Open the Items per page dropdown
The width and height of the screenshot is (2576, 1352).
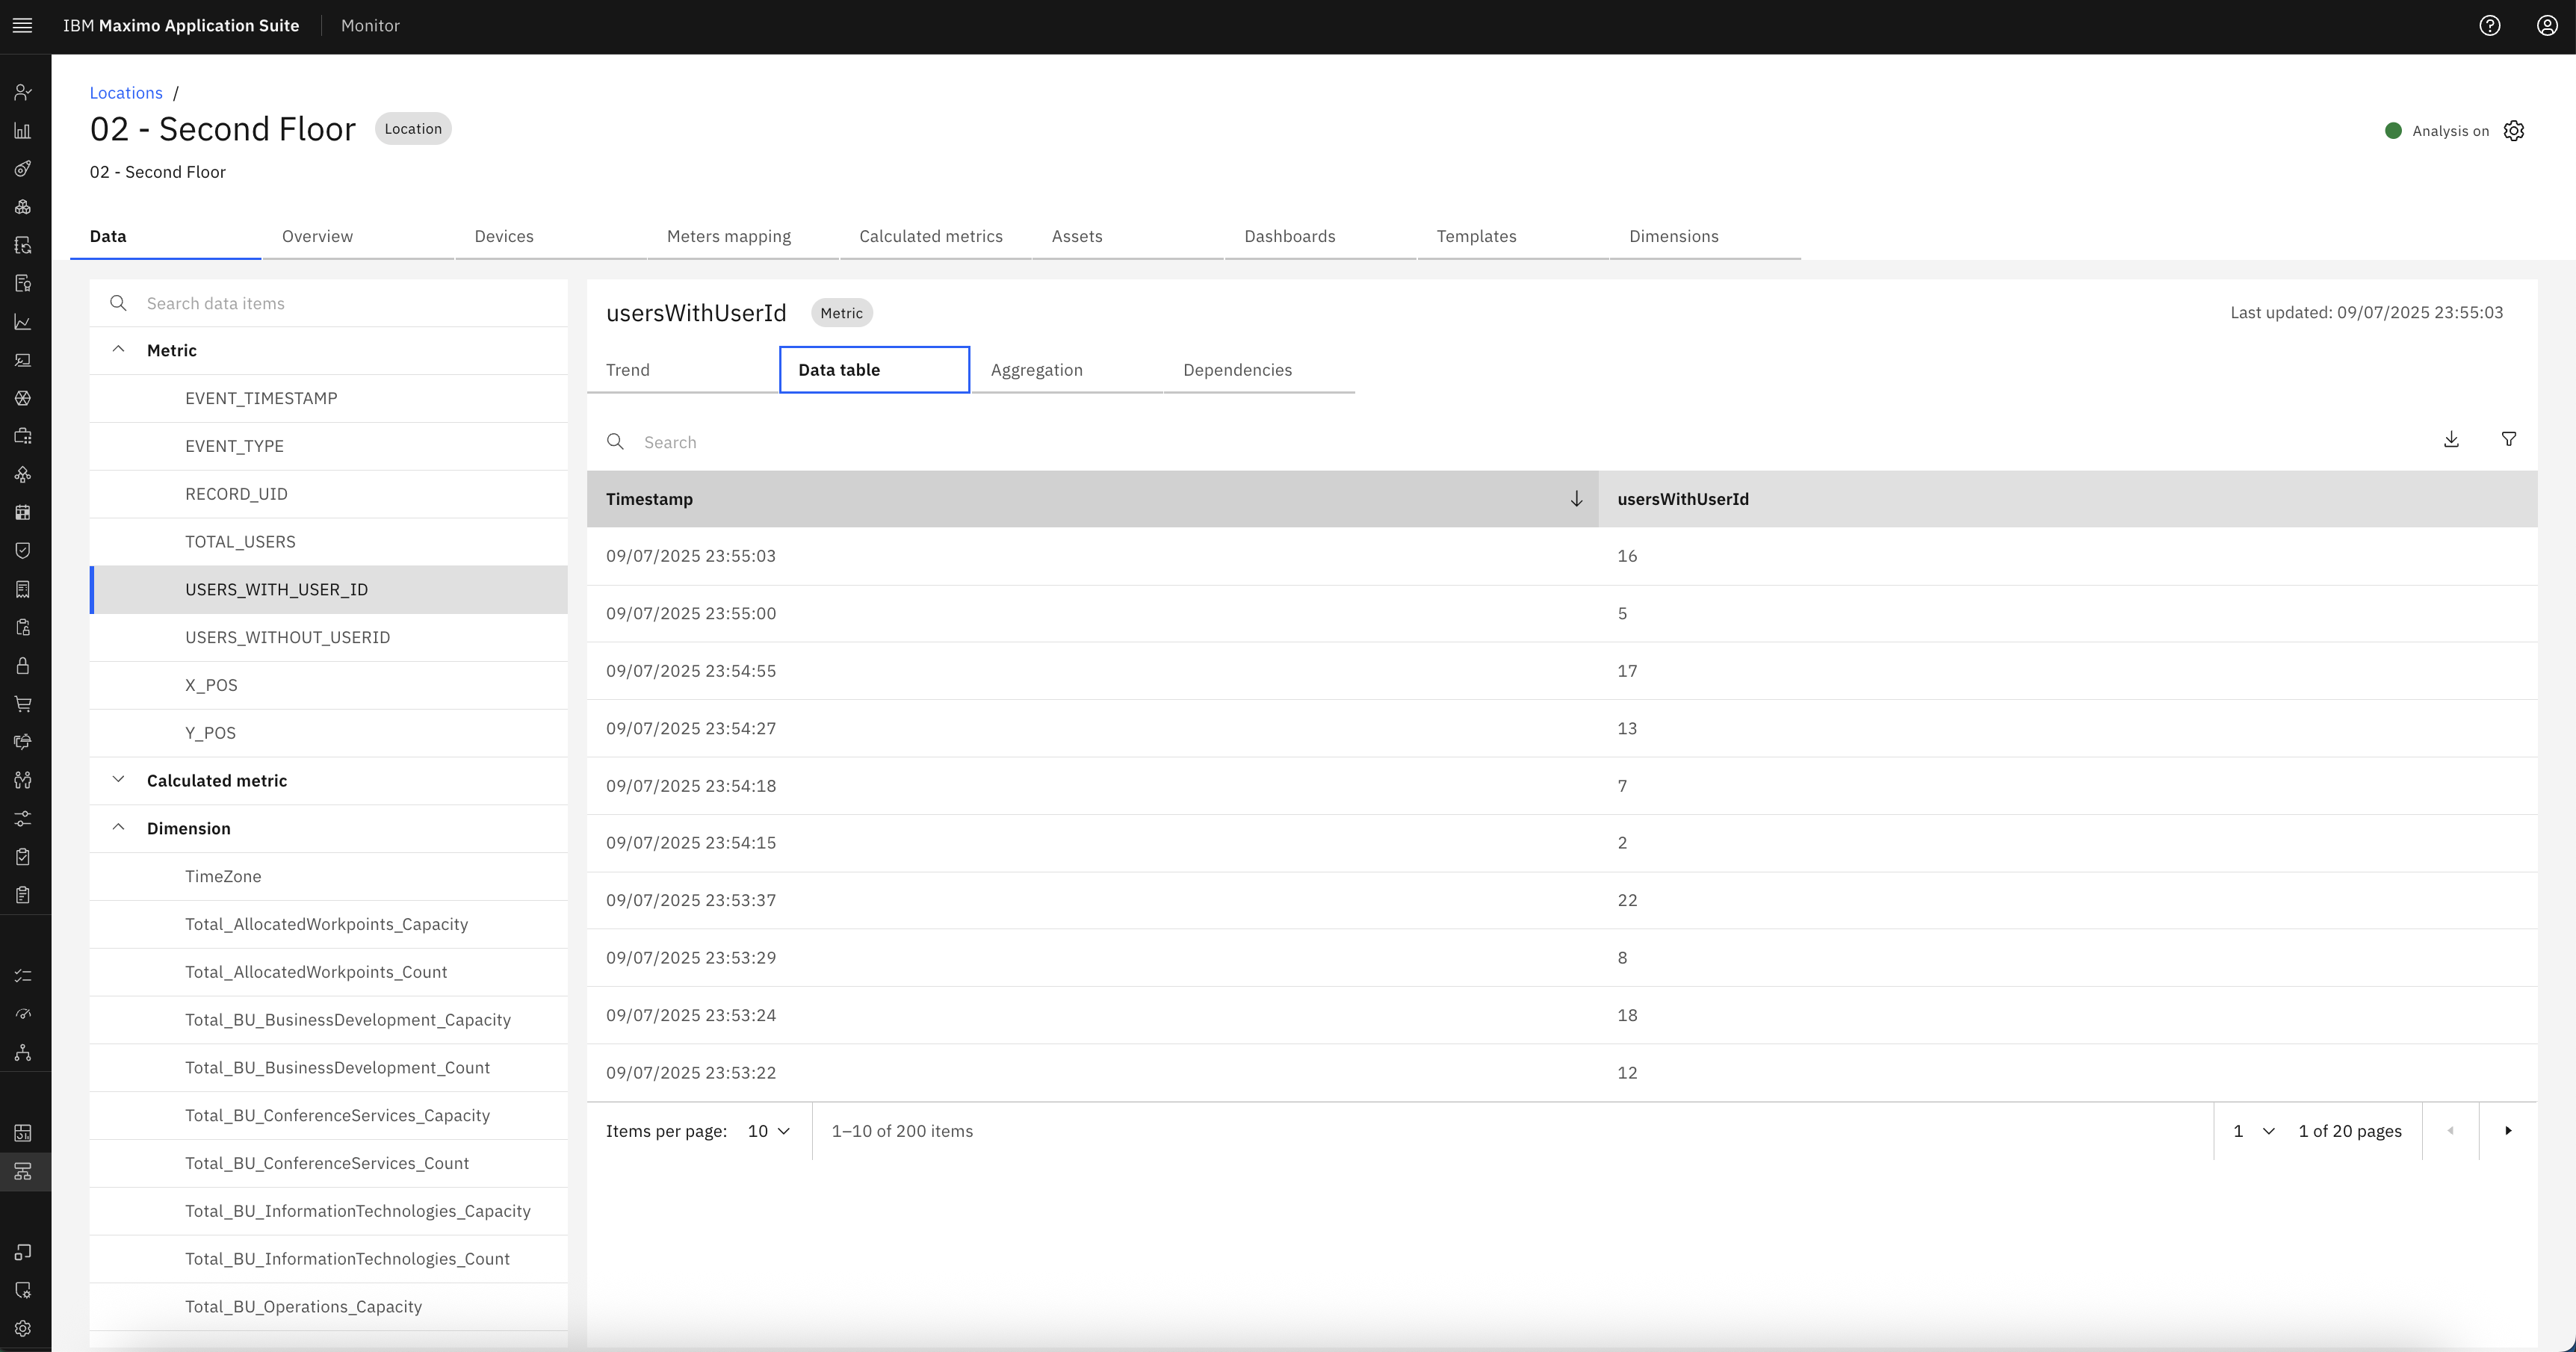(769, 1131)
